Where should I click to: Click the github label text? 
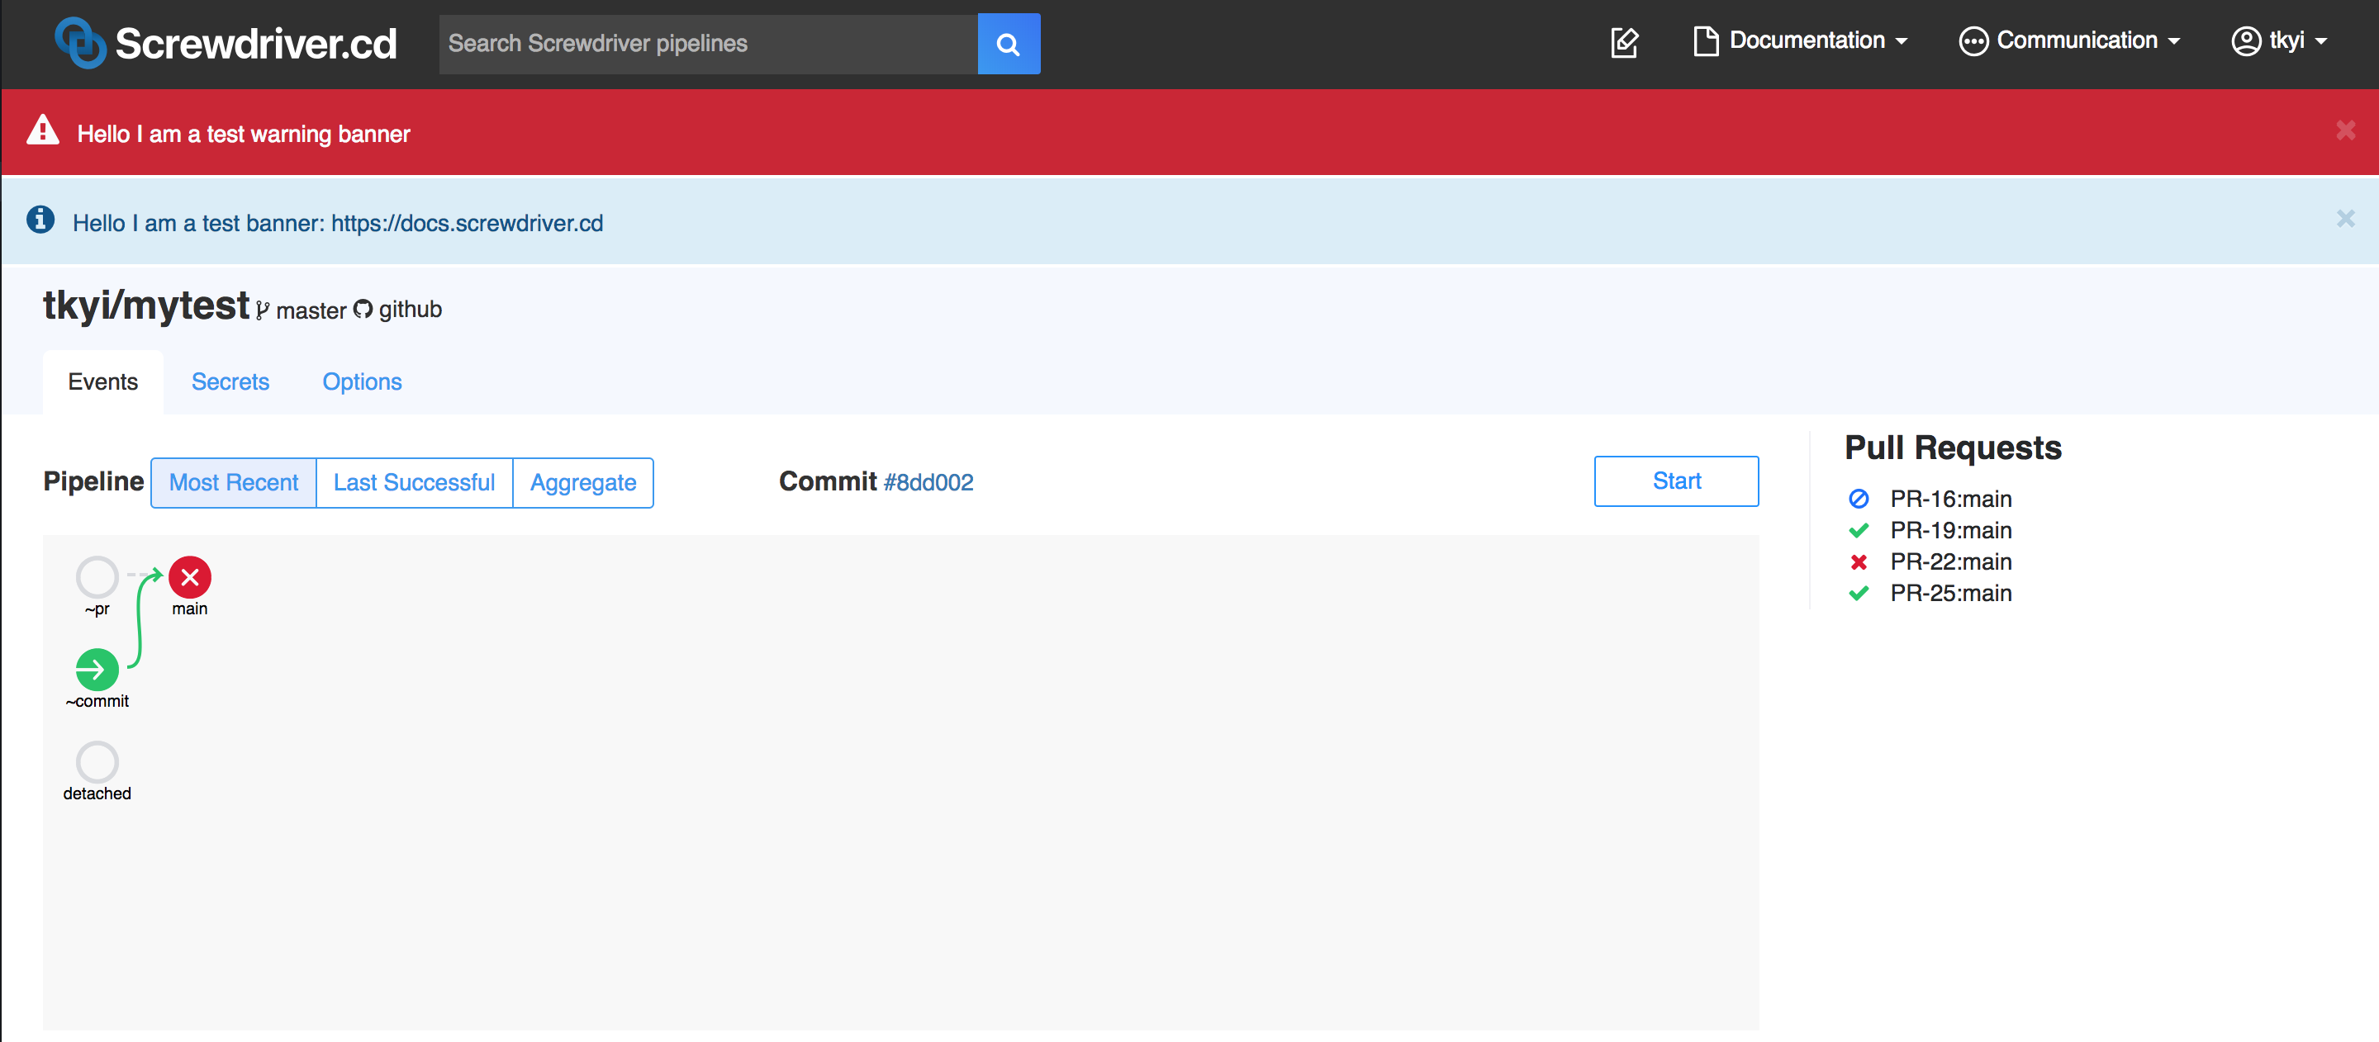click(410, 310)
